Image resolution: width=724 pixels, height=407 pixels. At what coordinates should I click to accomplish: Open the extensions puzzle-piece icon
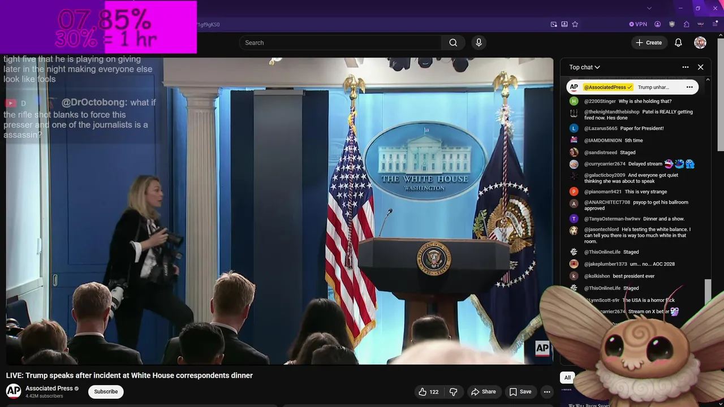[686, 24]
